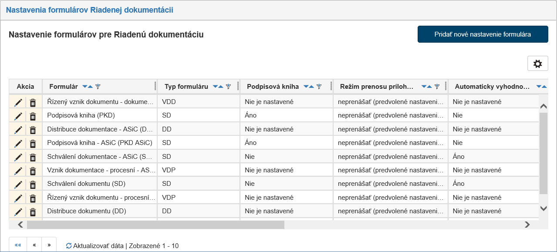Sort Typ formuláru column via sort arrows
This screenshot has height=252, width=557.
(218, 87)
